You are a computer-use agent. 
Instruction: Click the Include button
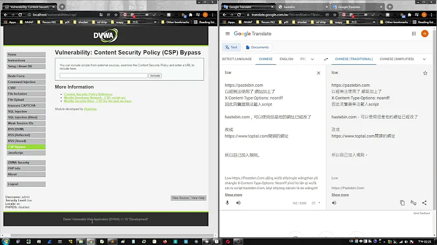155,75
